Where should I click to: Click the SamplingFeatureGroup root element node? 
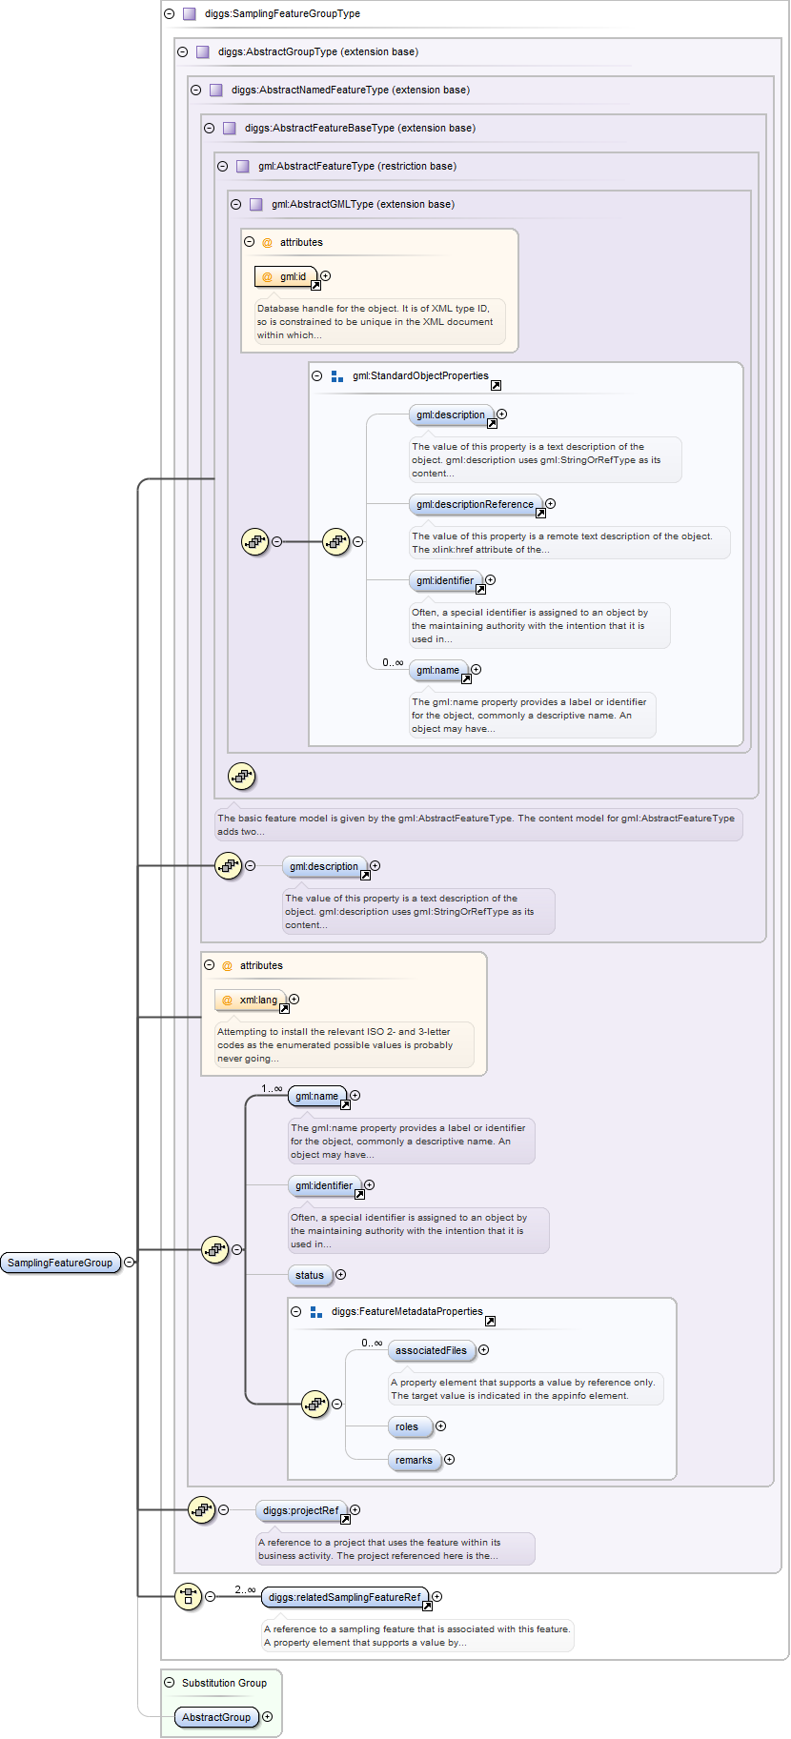[60, 1263]
